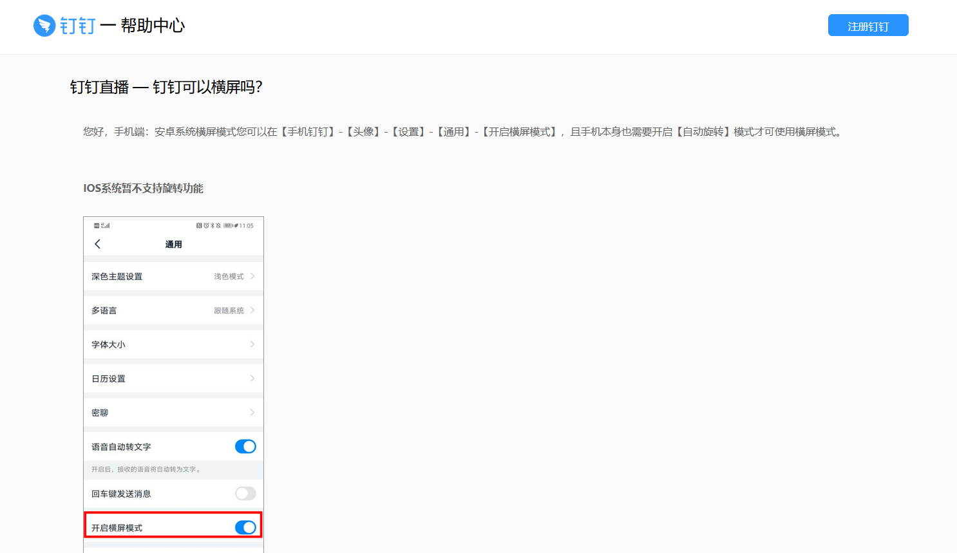
Task: Click the 开启横屏模式 label
Action: (x=117, y=528)
